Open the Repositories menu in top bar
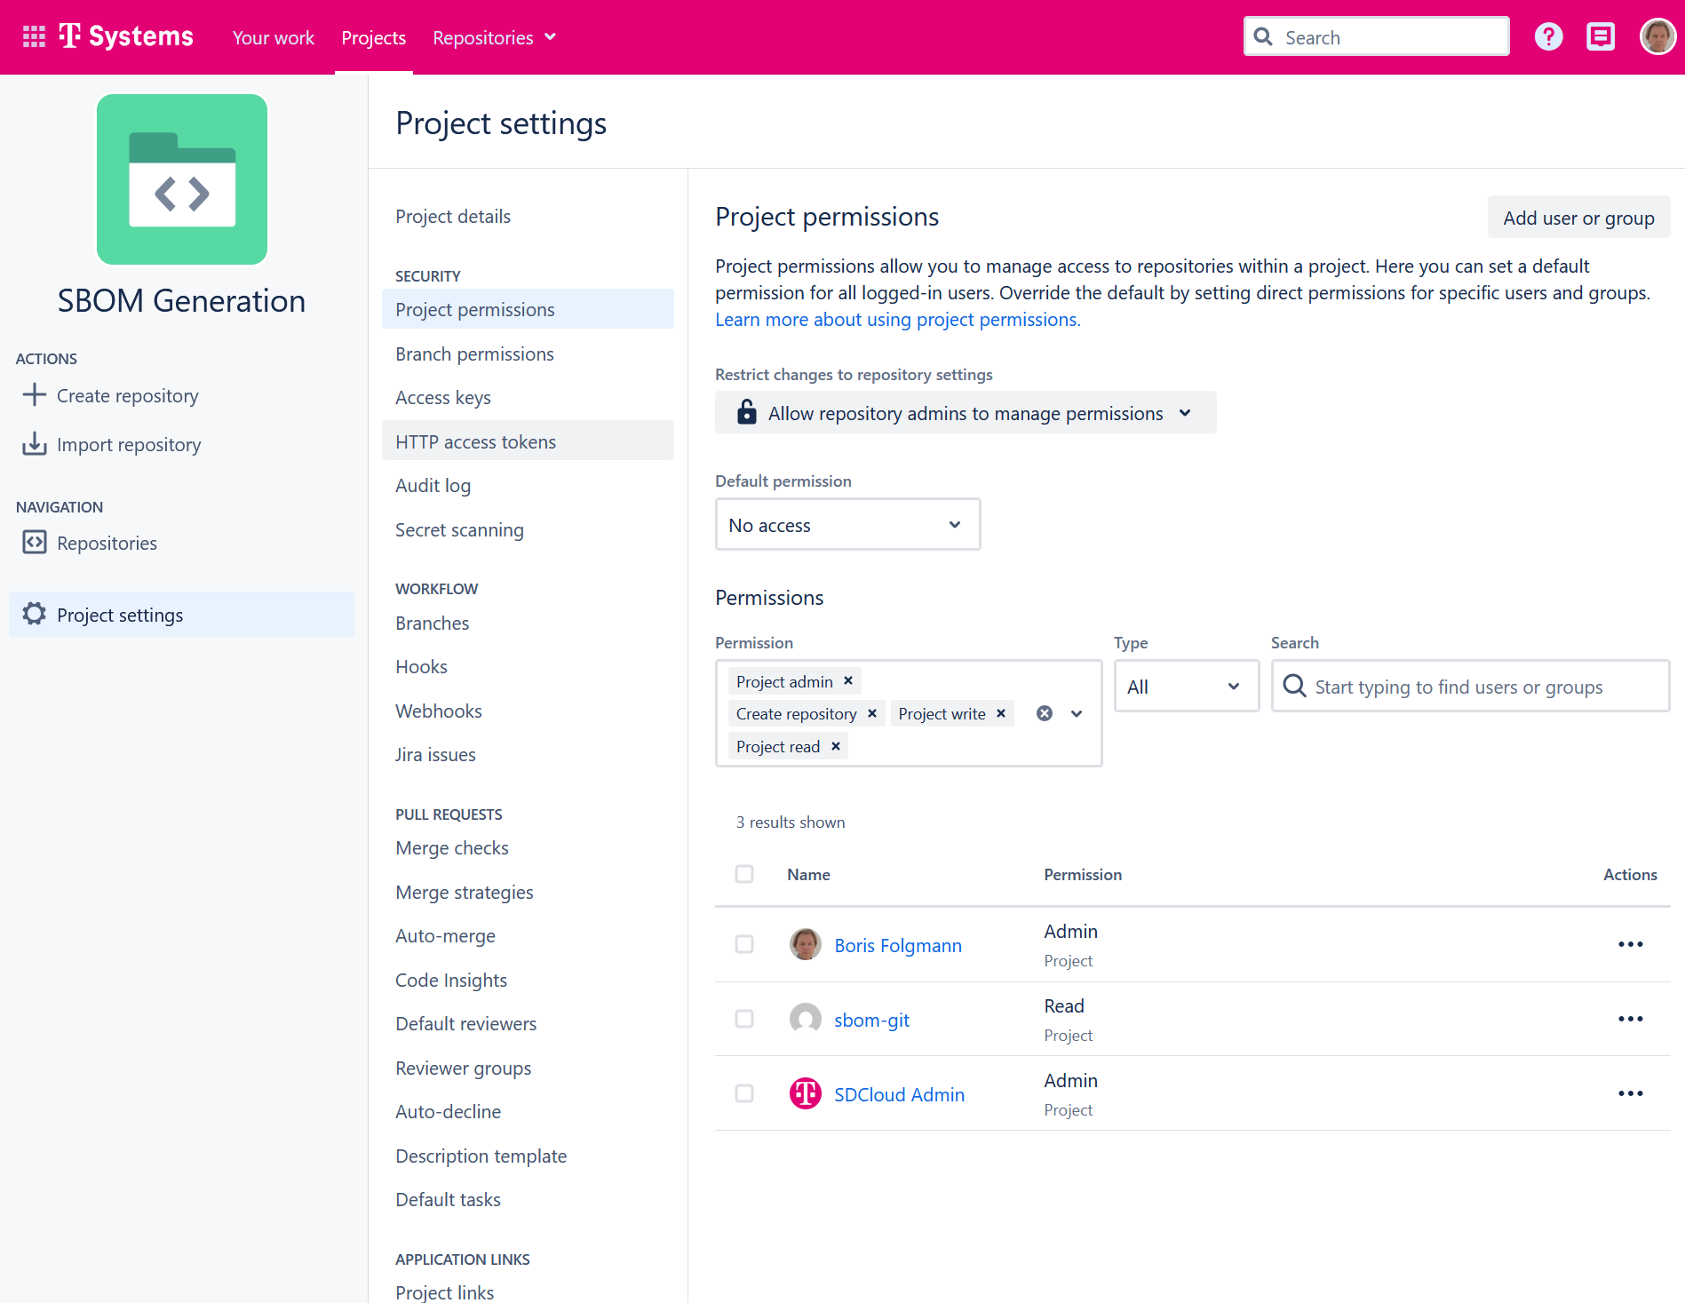 [494, 37]
